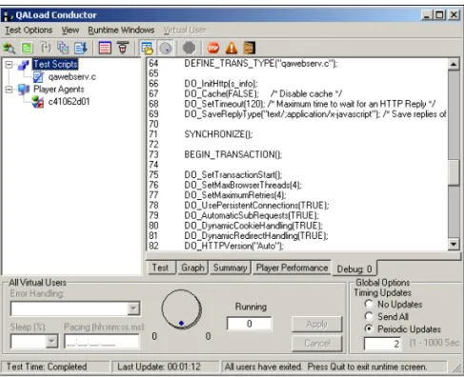Click the SYNCHRONIZE() code line
The image size is (464, 377).
218,134
